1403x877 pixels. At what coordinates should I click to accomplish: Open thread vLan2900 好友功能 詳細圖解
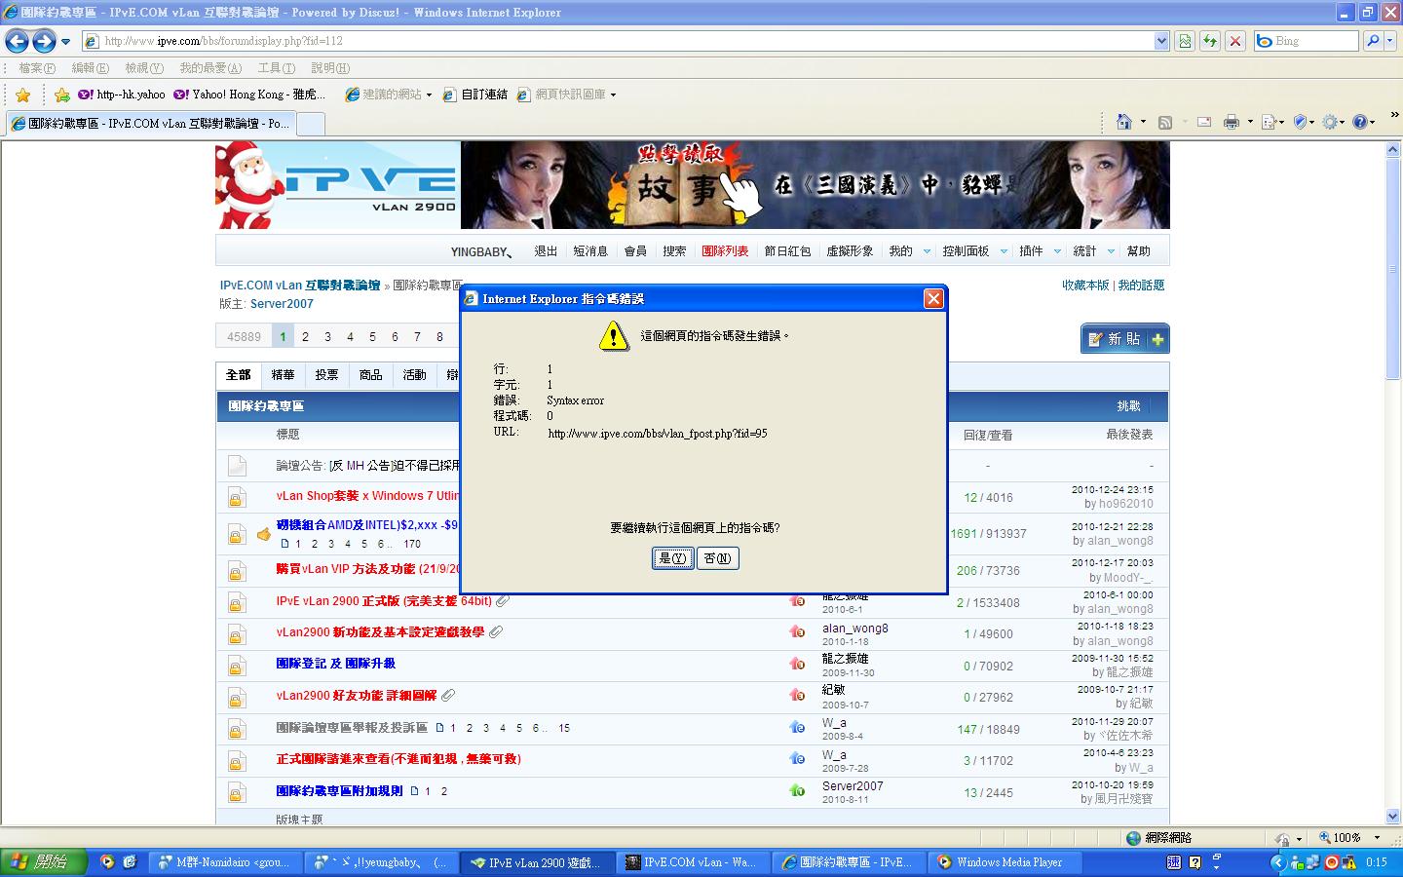click(x=356, y=696)
